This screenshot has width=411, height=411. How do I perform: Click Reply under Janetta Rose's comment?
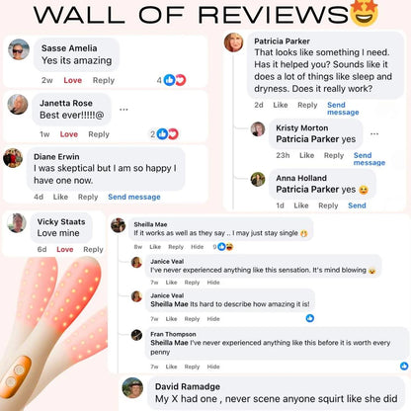coord(99,134)
